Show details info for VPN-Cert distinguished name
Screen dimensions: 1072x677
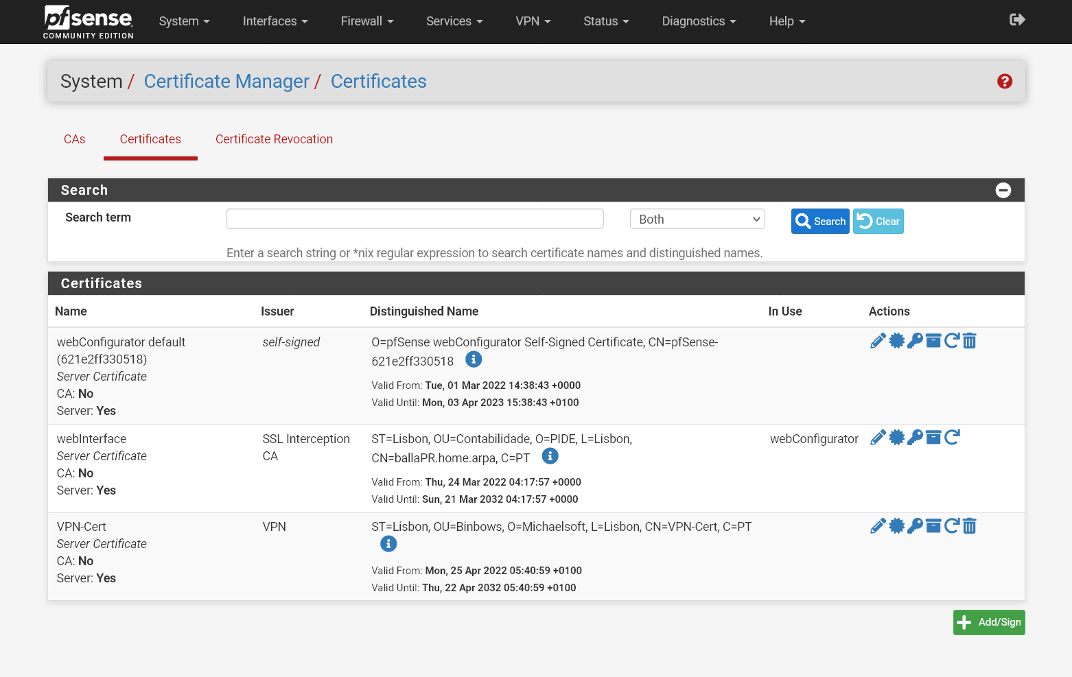click(388, 543)
